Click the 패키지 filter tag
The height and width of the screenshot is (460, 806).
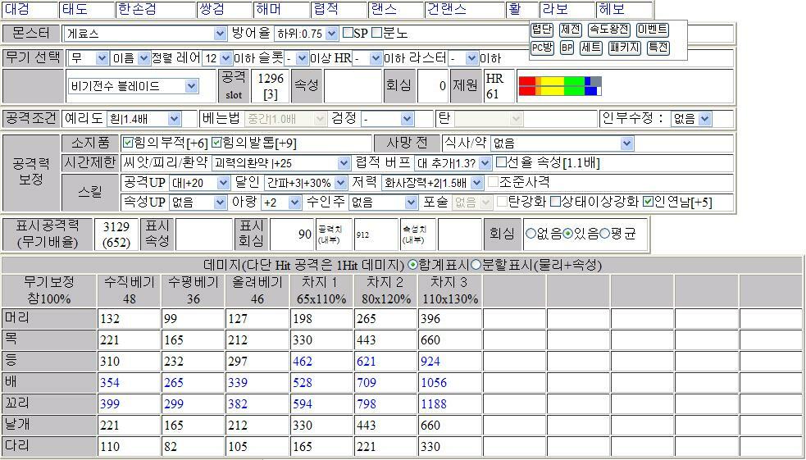pyautogui.click(x=624, y=48)
